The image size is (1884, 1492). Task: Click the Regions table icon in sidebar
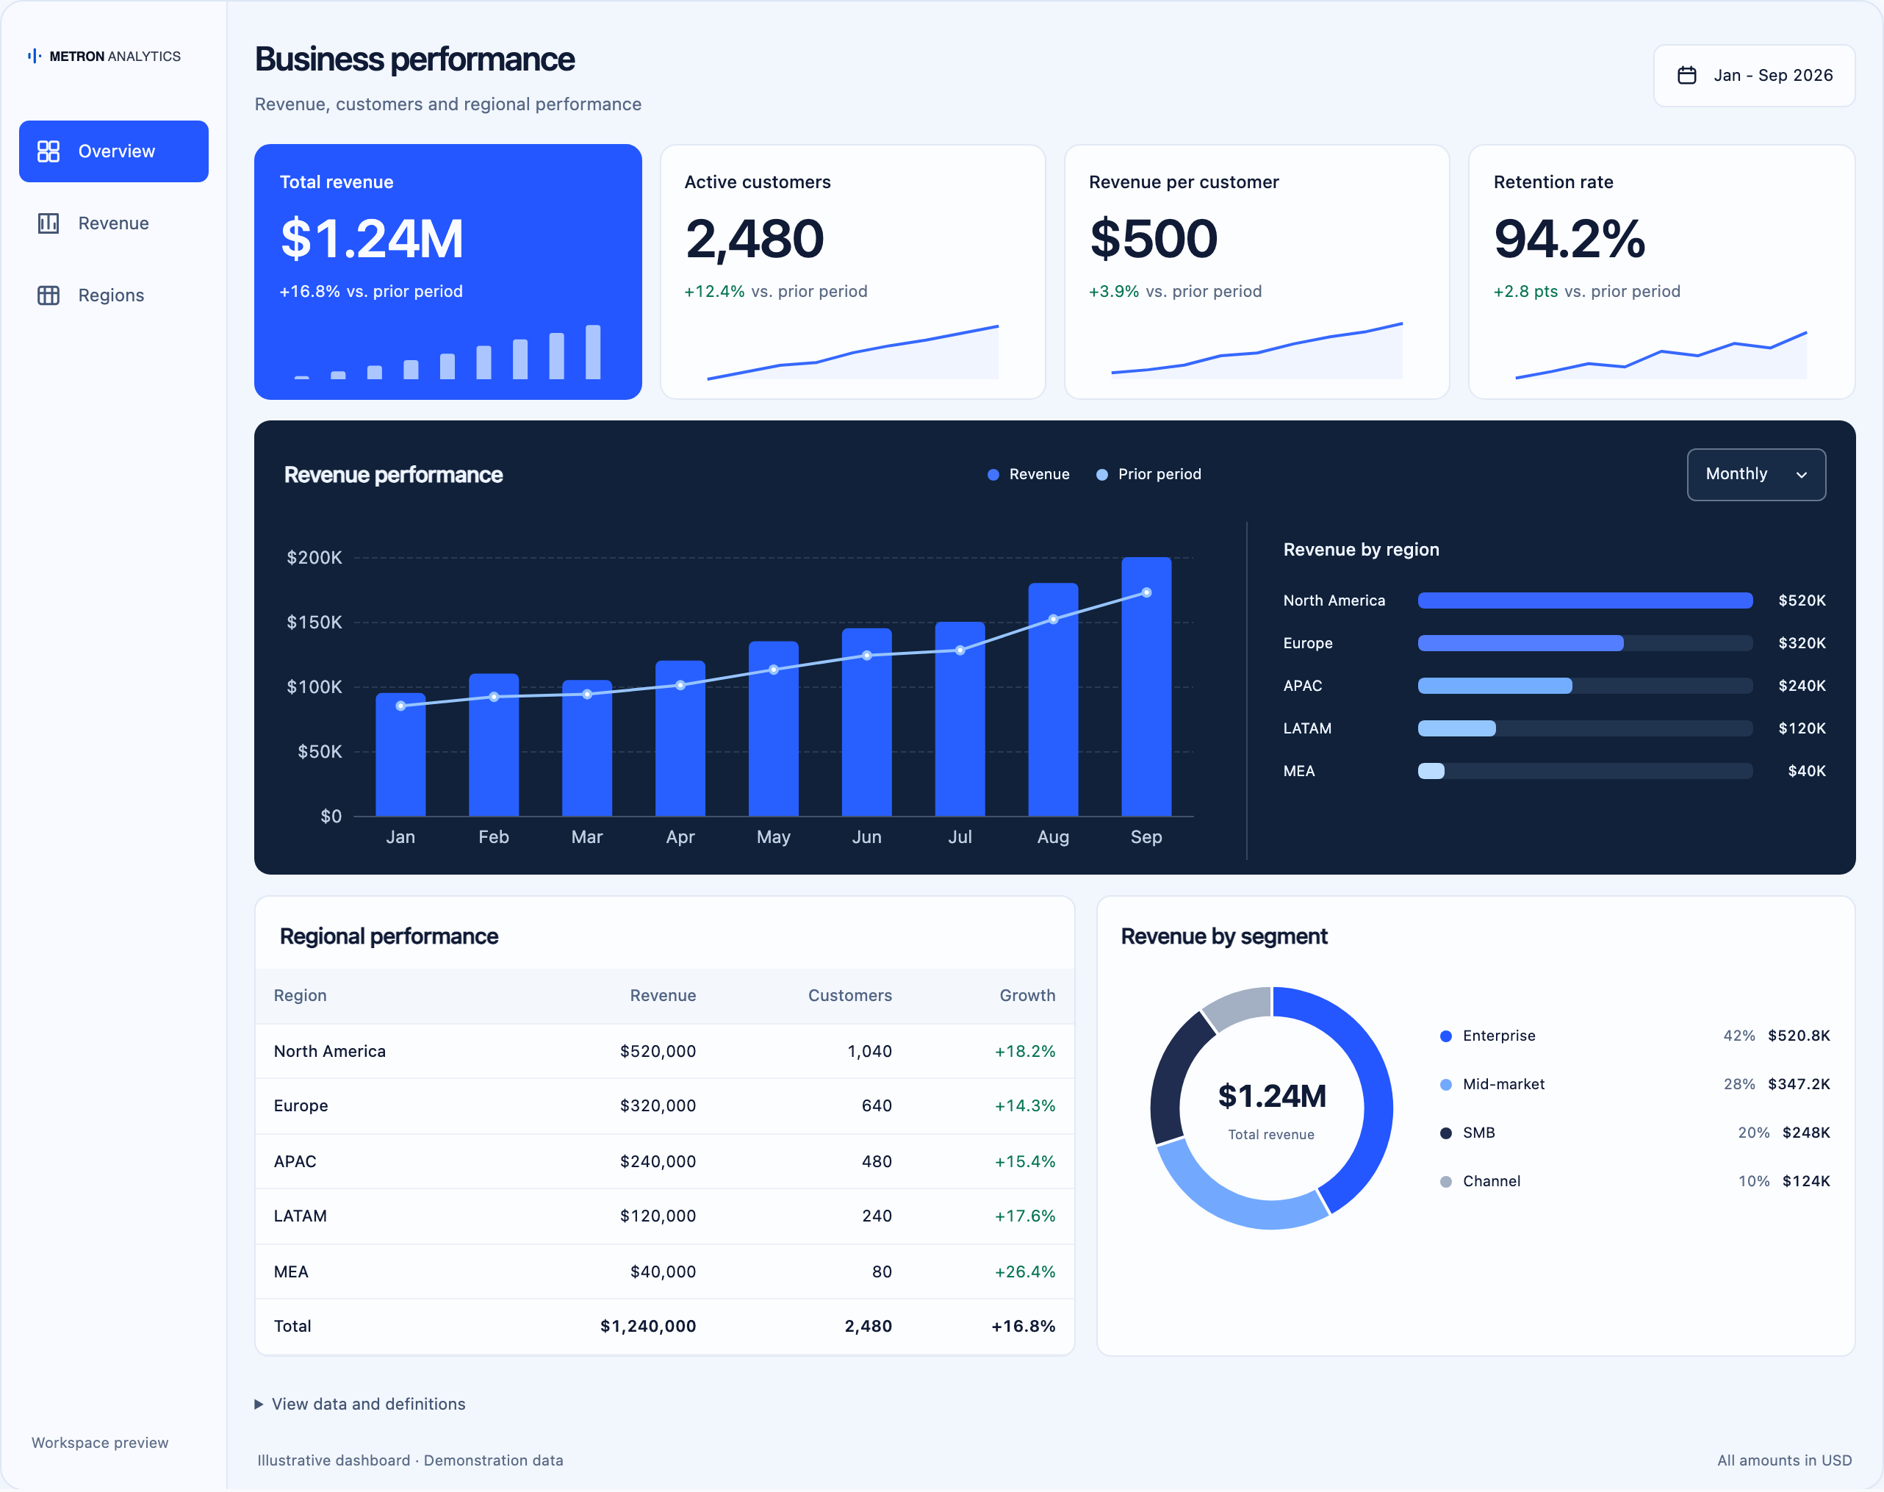click(x=48, y=295)
